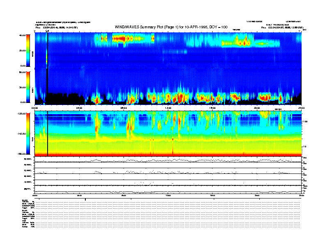Click the -125.00 value on the TNR scale

[x=22, y=114]
